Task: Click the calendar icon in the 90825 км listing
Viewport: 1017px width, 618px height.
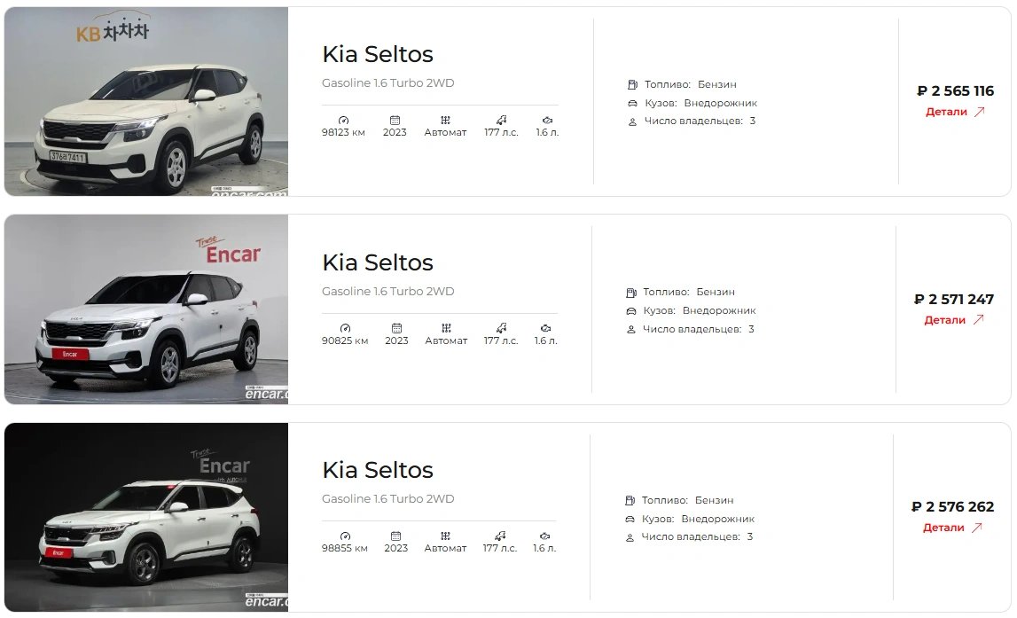Action: coord(396,328)
